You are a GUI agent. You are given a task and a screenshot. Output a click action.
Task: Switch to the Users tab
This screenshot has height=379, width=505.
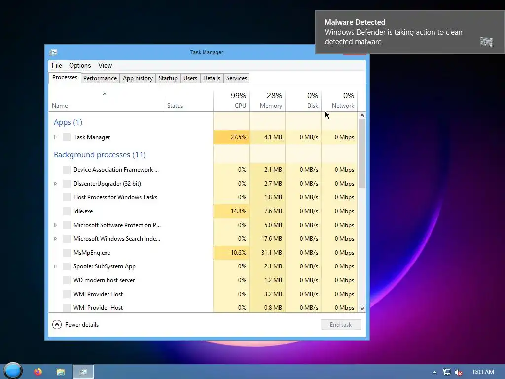coord(190,78)
